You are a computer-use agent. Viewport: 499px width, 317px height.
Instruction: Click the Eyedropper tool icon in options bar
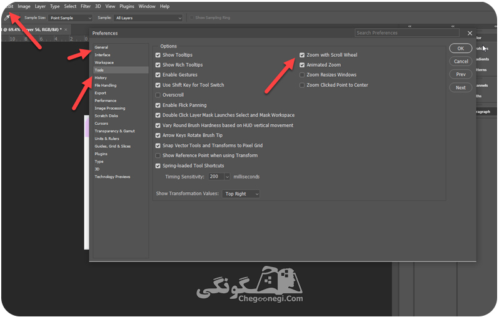tap(6, 18)
